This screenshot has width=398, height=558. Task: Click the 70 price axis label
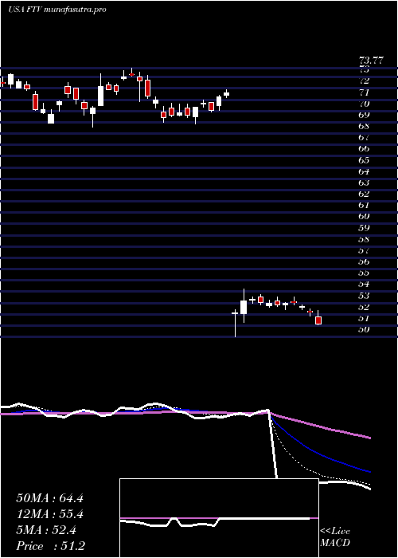[364, 104]
